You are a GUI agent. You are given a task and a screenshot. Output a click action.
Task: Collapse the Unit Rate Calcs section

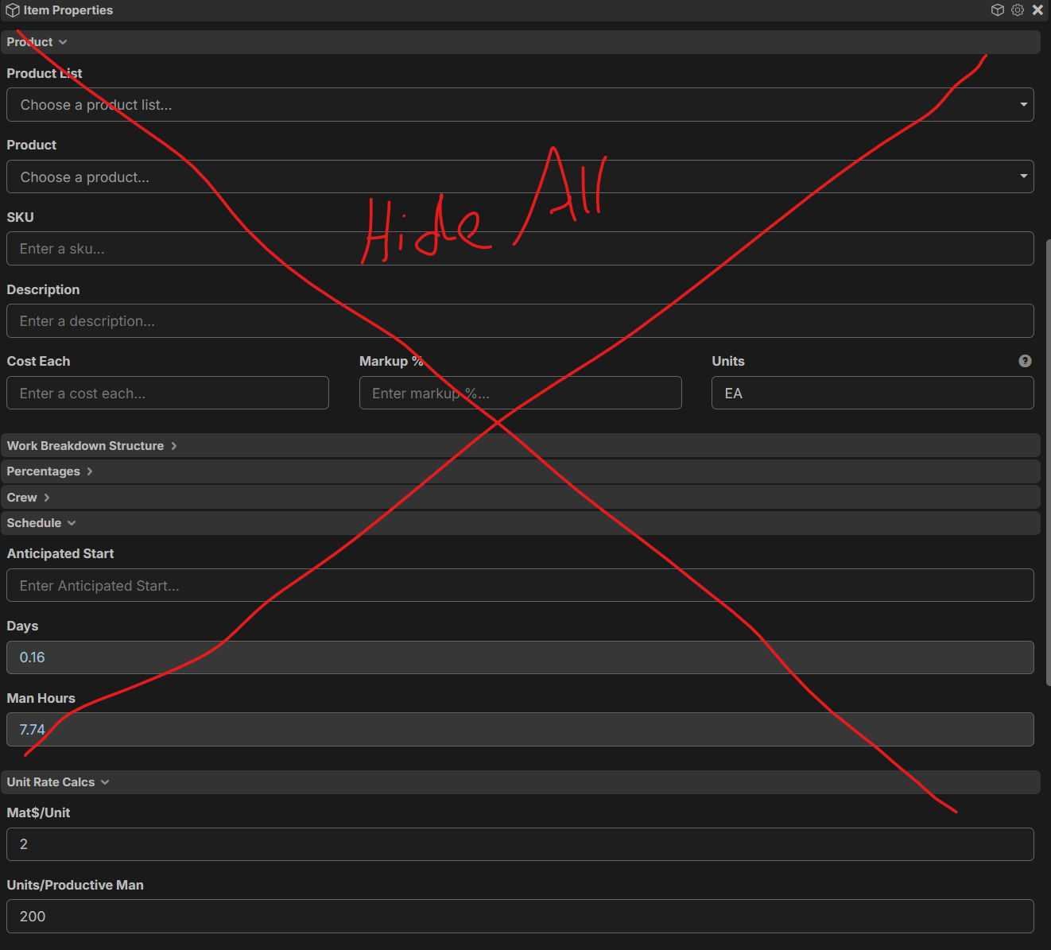coord(58,782)
